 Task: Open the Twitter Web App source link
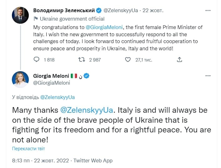pos(93,161)
